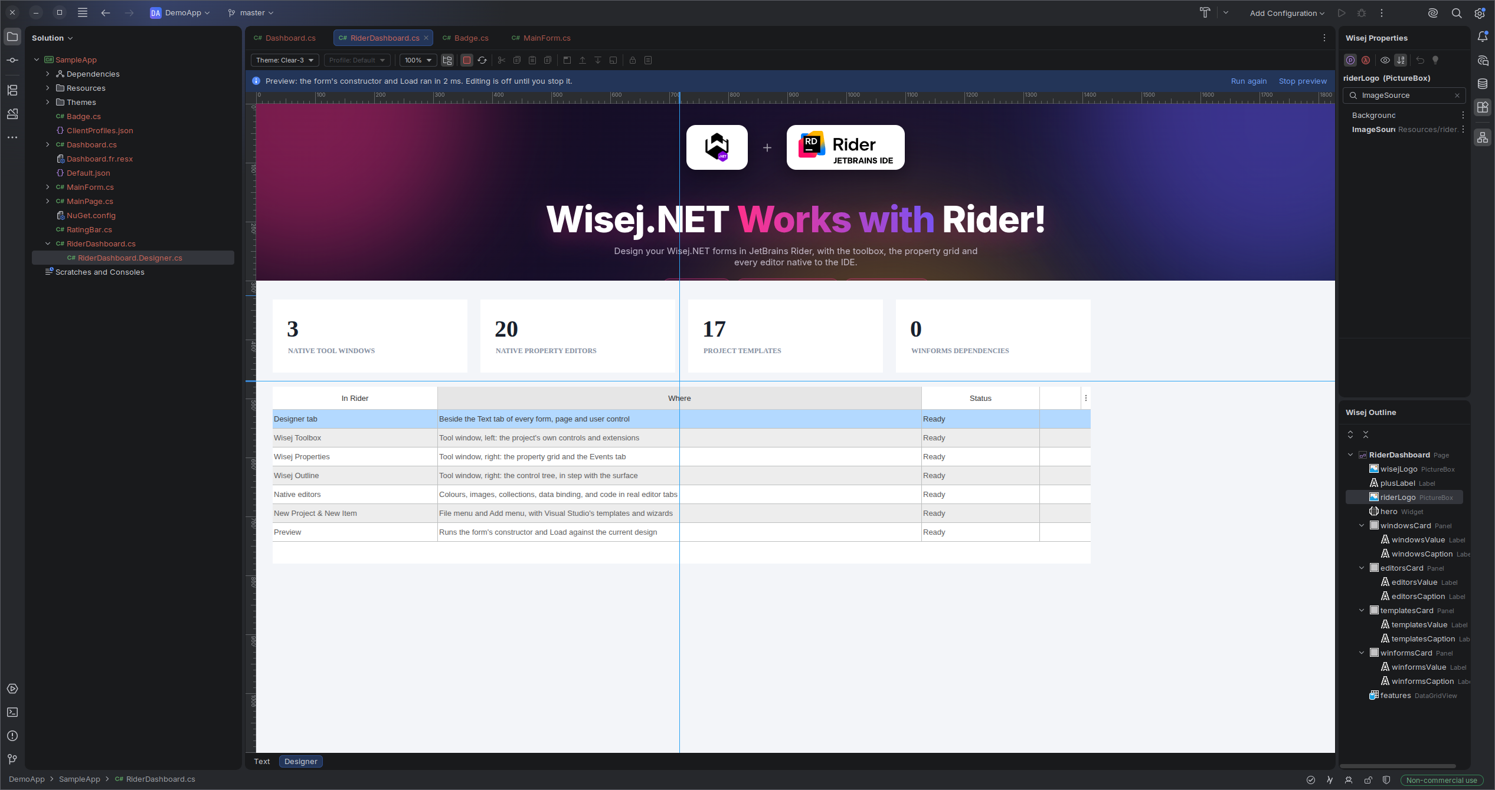Click the Run again link
Image resolution: width=1495 pixels, height=790 pixels.
click(x=1249, y=81)
